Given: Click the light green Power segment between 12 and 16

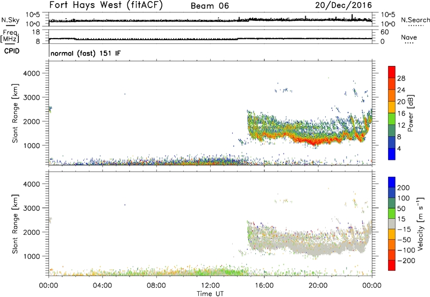Looking at the screenshot, I should point(392,119).
